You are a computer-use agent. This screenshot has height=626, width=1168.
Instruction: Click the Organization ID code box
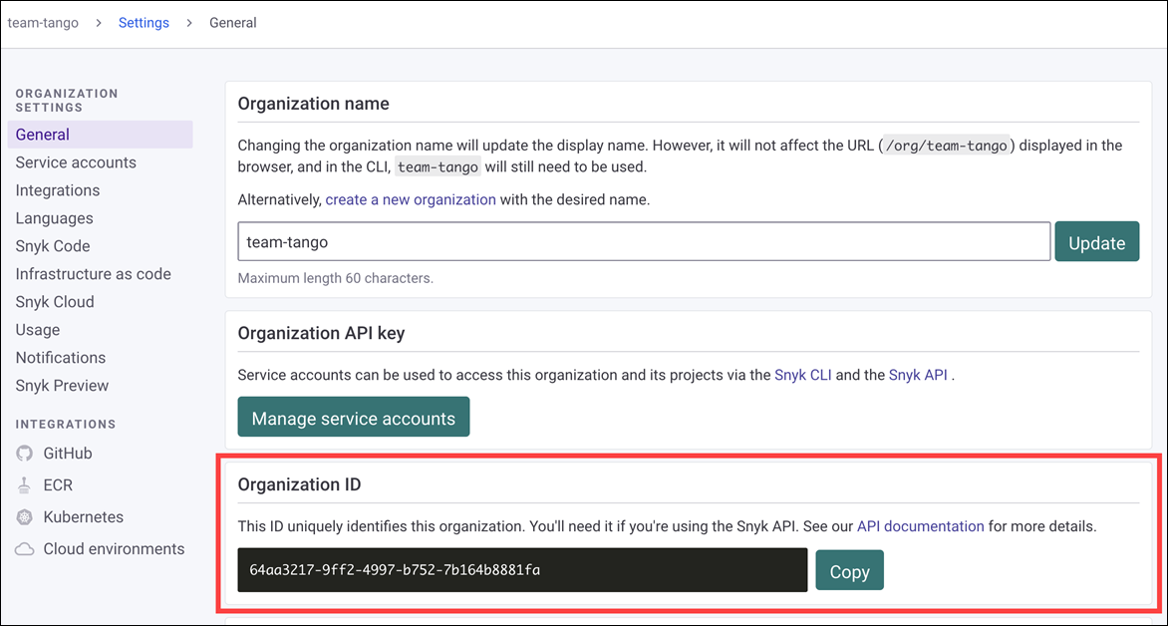point(523,570)
